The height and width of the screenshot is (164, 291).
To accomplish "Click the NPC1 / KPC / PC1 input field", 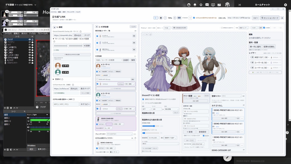I will pyautogui.click(x=66, y=104).
